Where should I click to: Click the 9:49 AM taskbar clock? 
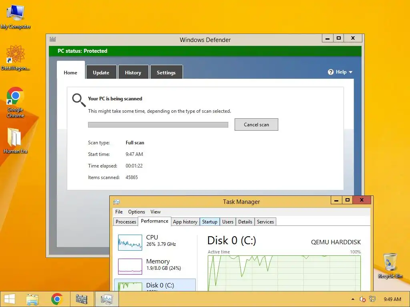click(x=392, y=299)
